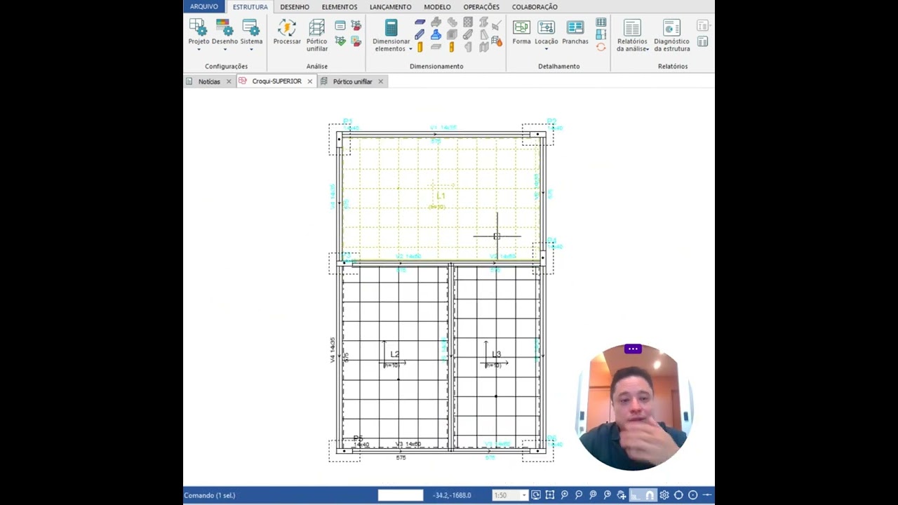Expand Relatórios da análise dropdown arrow
The image size is (898, 505).
pyautogui.click(x=648, y=50)
